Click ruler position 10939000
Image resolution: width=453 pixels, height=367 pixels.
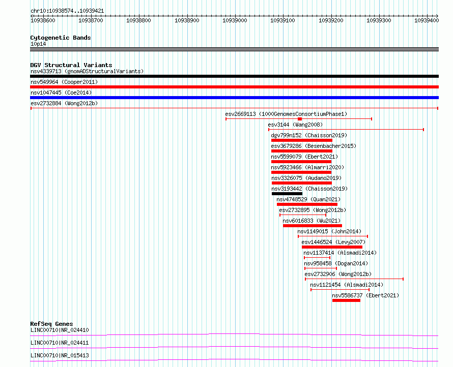coord(235,20)
